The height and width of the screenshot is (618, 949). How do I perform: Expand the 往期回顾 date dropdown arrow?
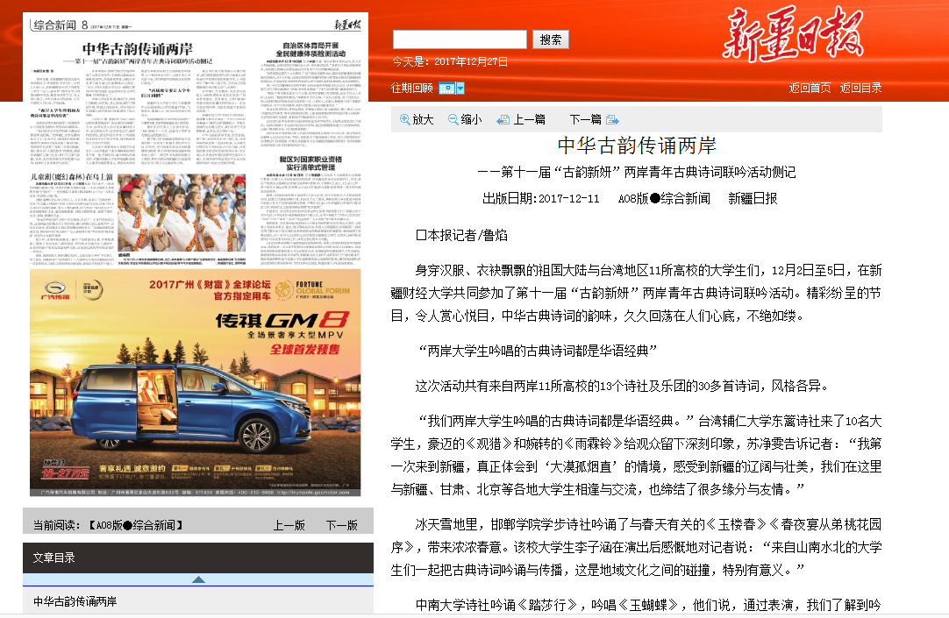(x=460, y=88)
